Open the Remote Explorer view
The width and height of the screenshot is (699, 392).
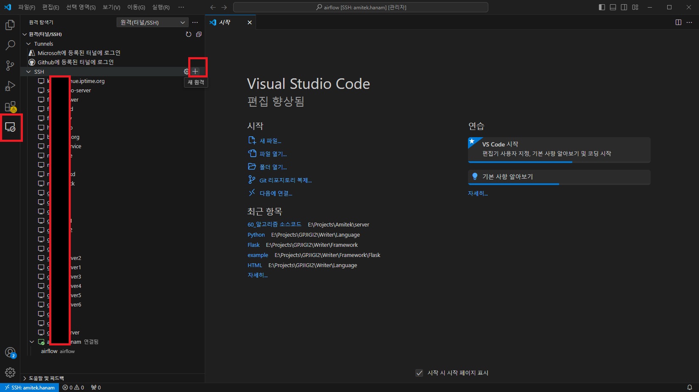point(10,127)
